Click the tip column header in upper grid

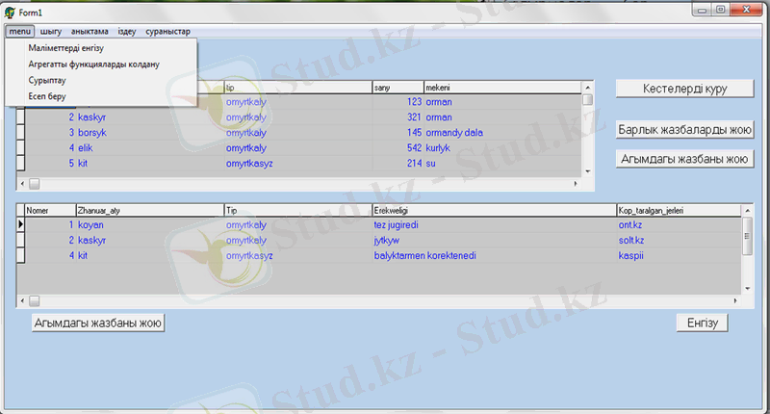click(x=298, y=88)
